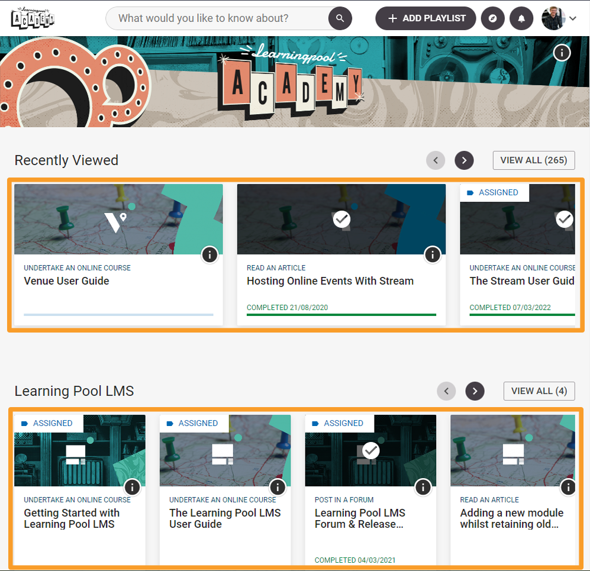Image resolution: width=590 pixels, height=571 pixels.
Task: Click the Venue V pin icon
Action: pyautogui.click(x=115, y=222)
